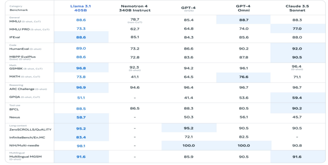328x165 pixels.
Task: Select the InfiniteBench/En.MC benchmark label
Action: [27, 137]
